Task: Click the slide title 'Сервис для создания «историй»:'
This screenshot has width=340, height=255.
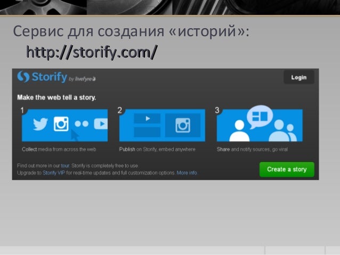Action: pos(132,31)
